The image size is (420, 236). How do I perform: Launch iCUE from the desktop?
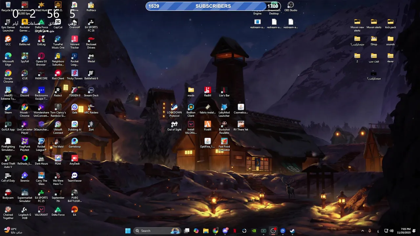click(x=25, y=75)
